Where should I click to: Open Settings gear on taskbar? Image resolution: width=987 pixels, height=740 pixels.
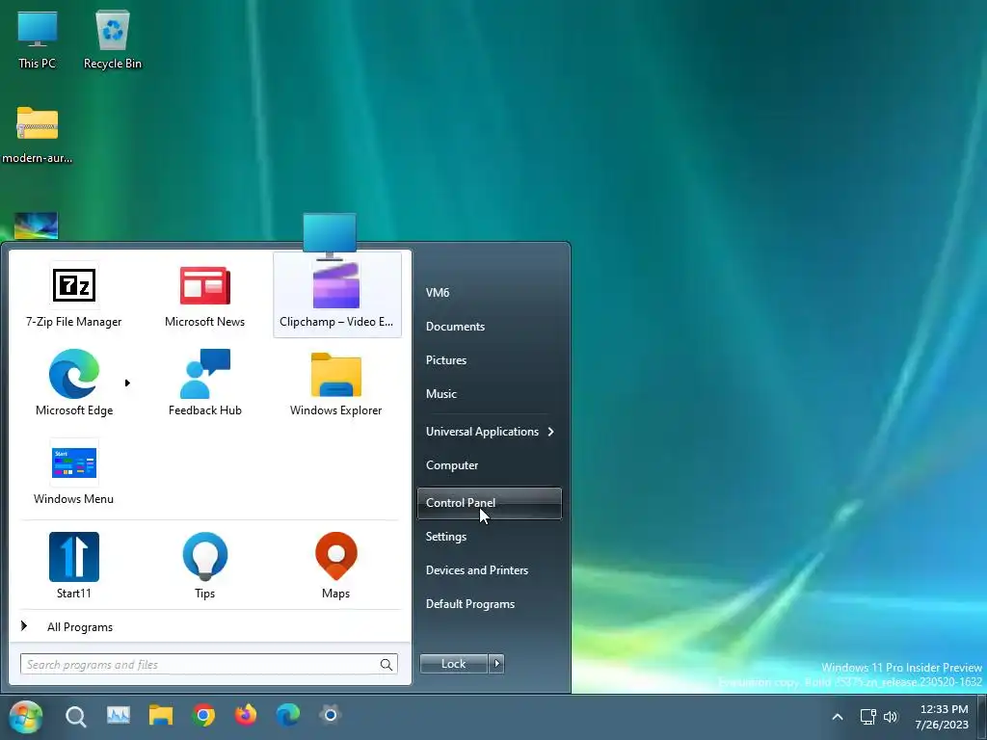(x=330, y=715)
